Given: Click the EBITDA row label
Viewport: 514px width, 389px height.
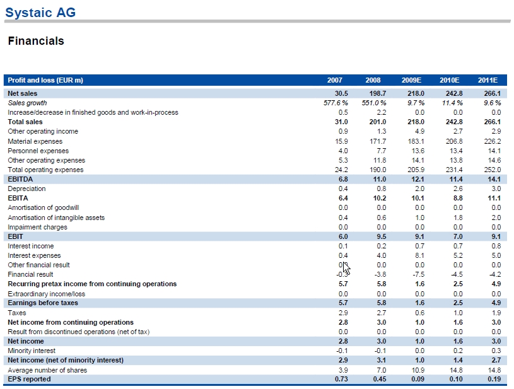Looking at the screenshot, I should (x=20, y=179).
